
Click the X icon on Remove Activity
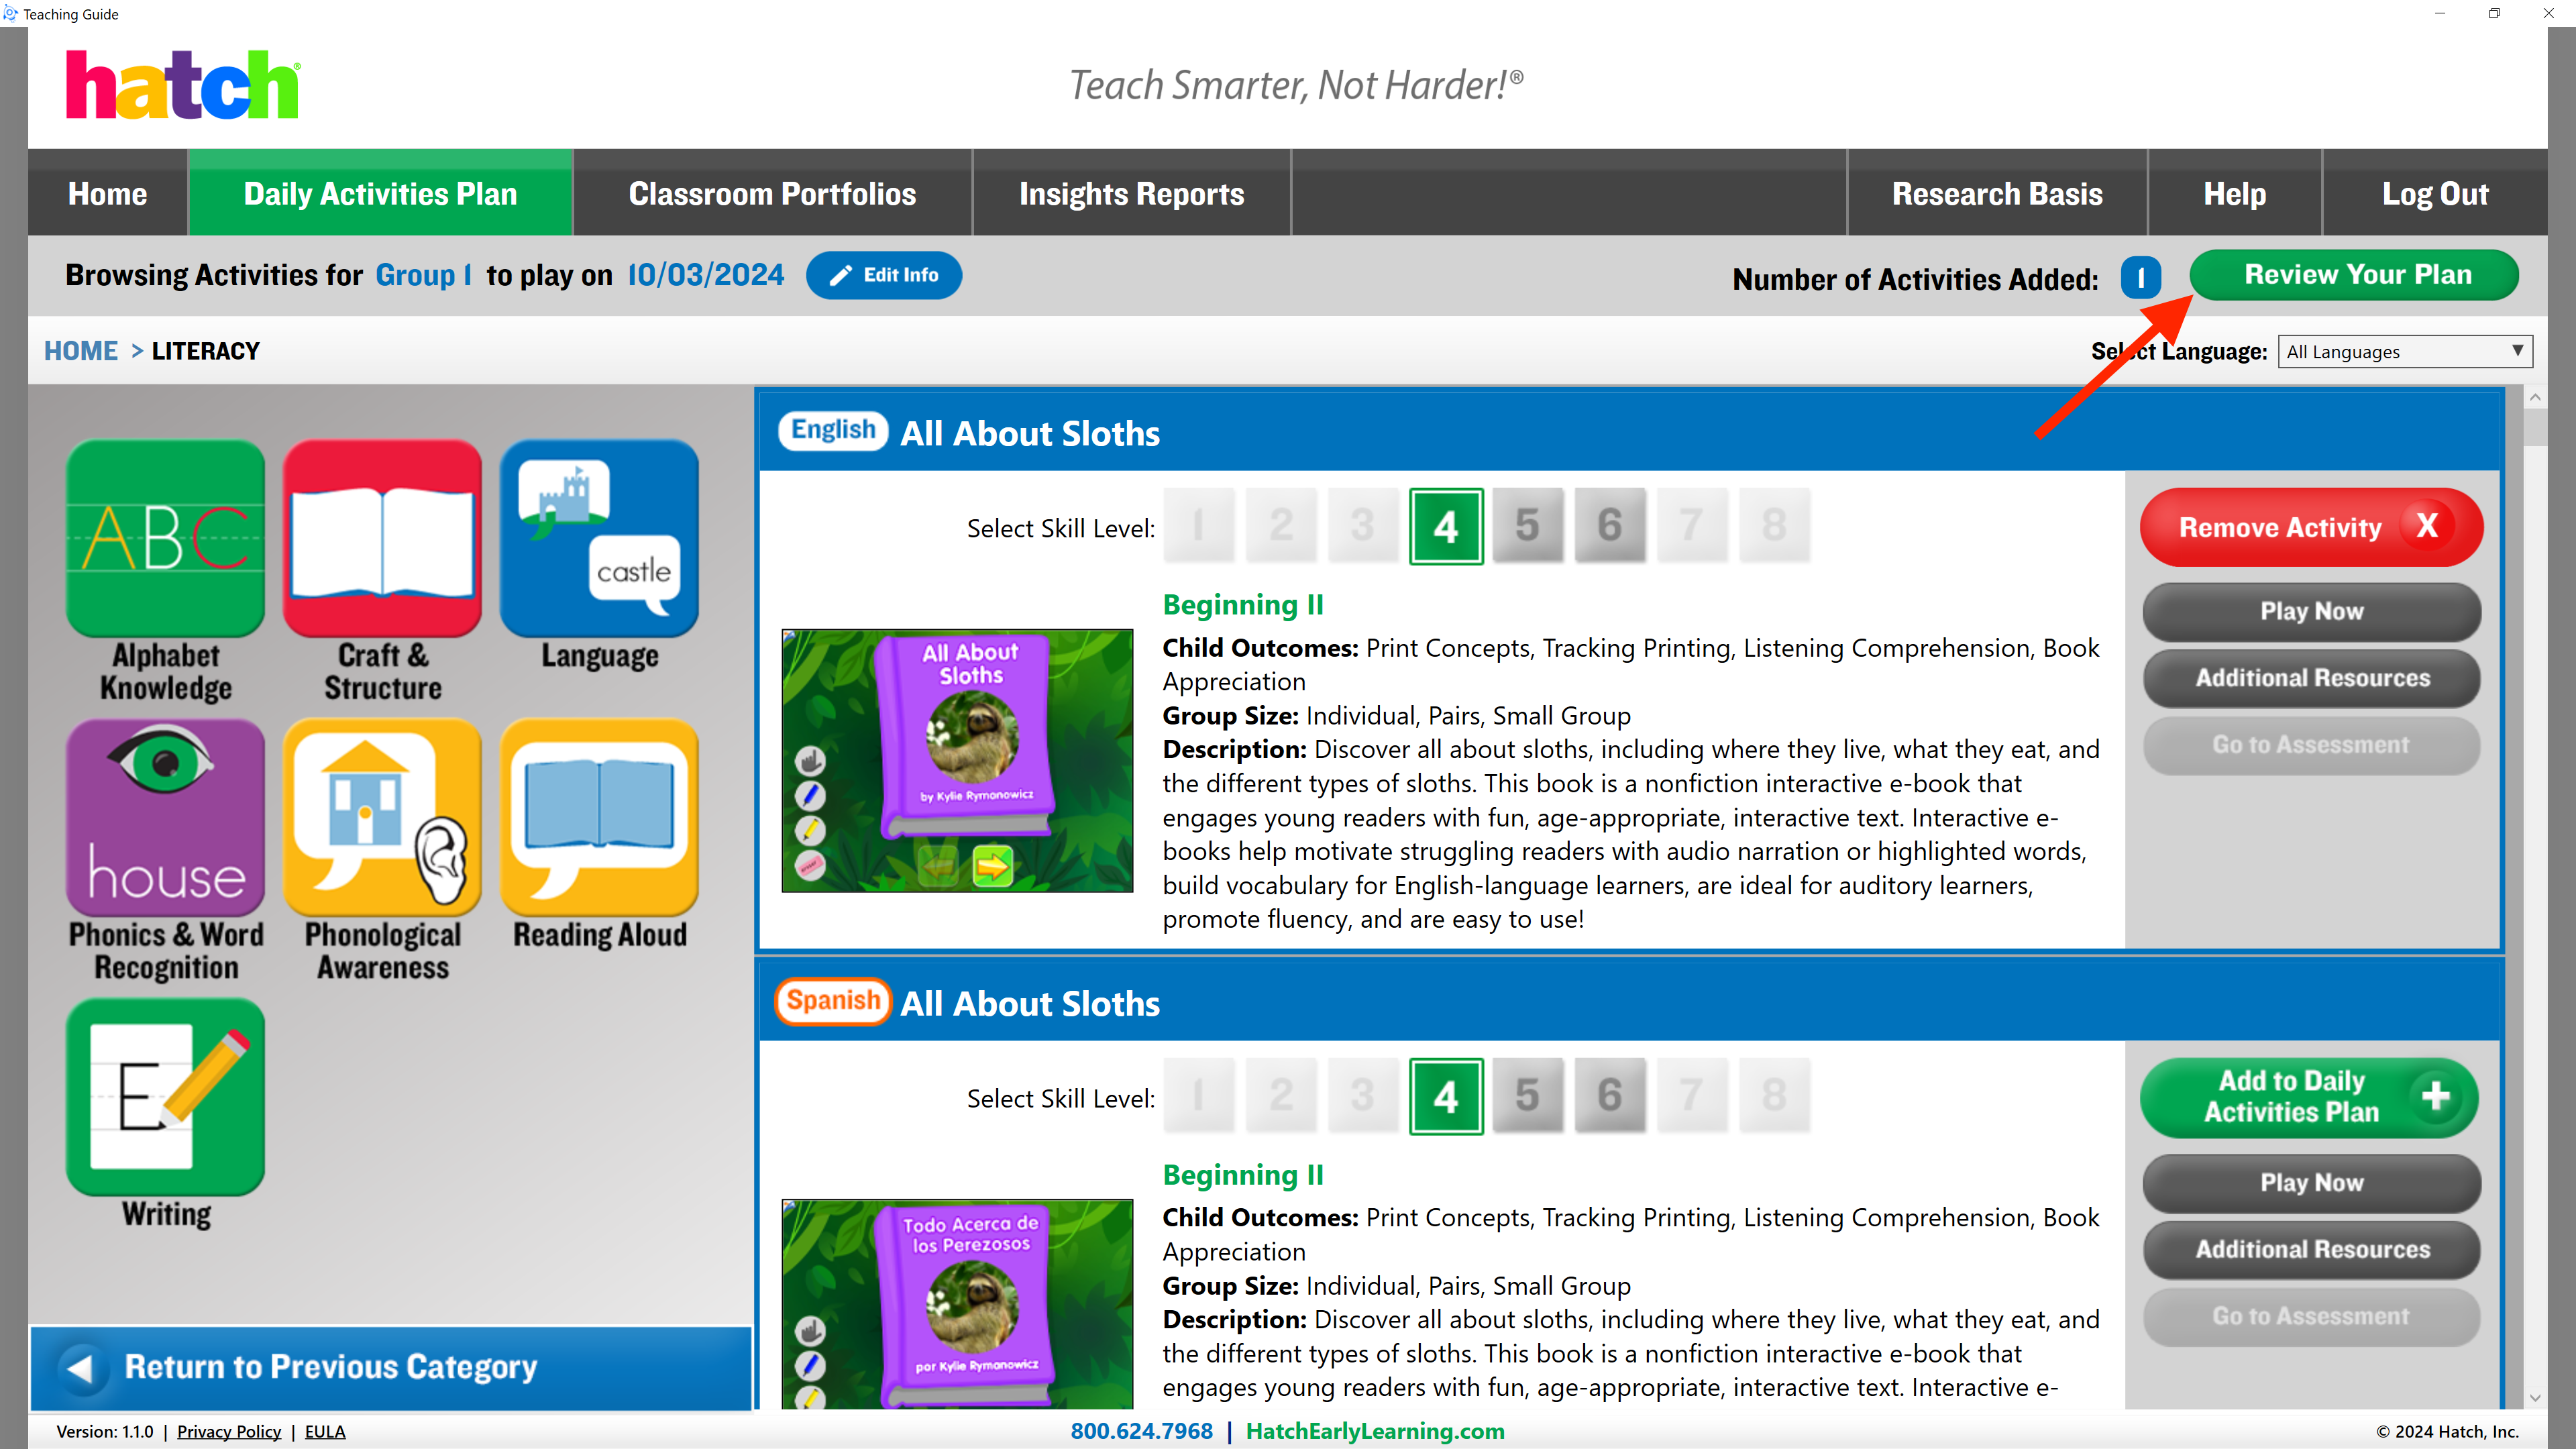pos(2427,526)
